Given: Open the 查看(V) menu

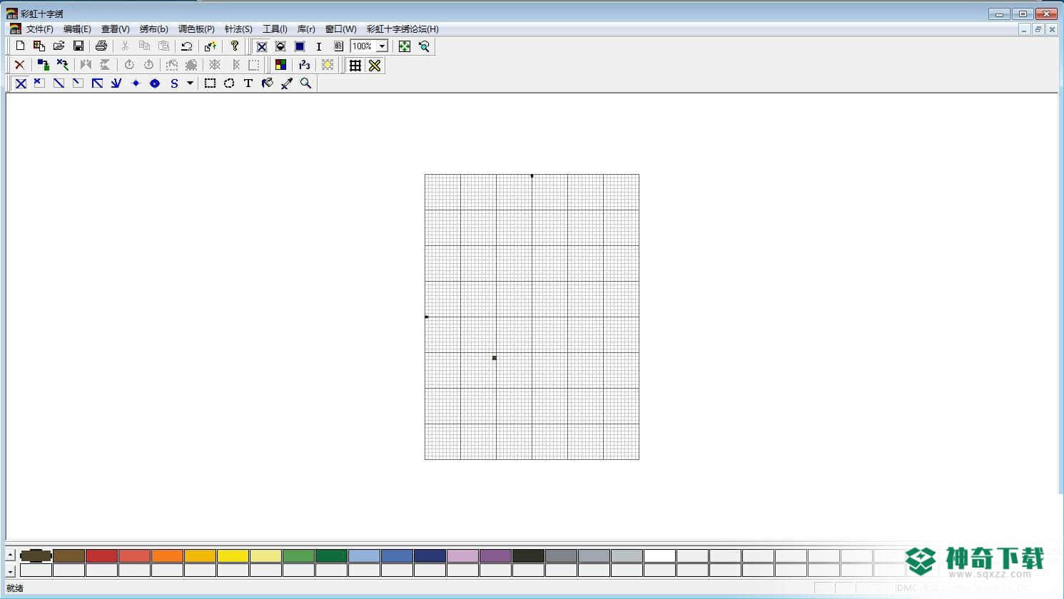Looking at the screenshot, I should tap(116, 29).
